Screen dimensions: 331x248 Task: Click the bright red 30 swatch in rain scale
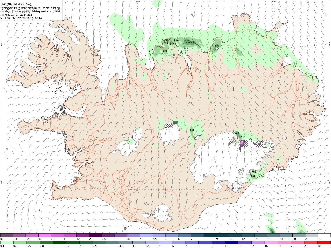pyautogui.click(x=324, y=243)
